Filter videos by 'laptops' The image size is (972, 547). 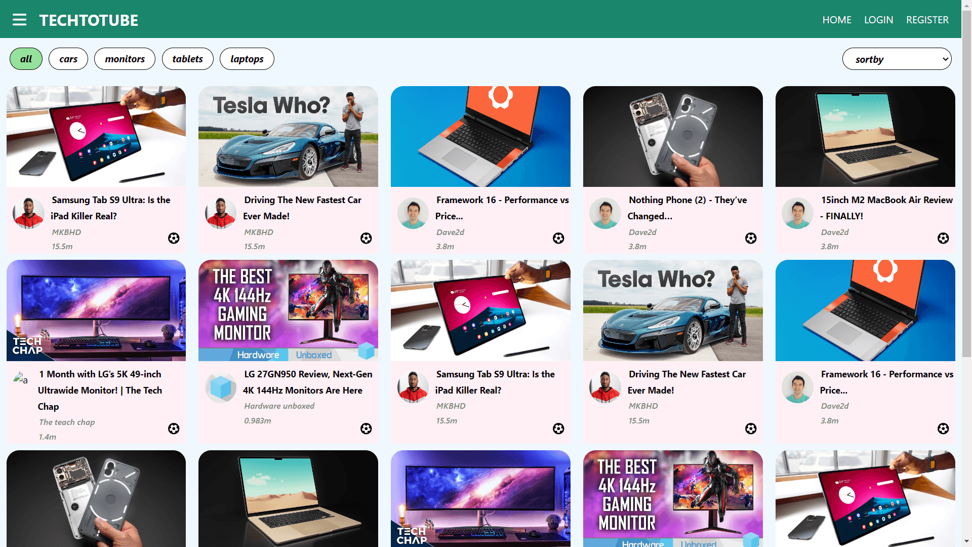pyautogui.click(x=247, y=59)
